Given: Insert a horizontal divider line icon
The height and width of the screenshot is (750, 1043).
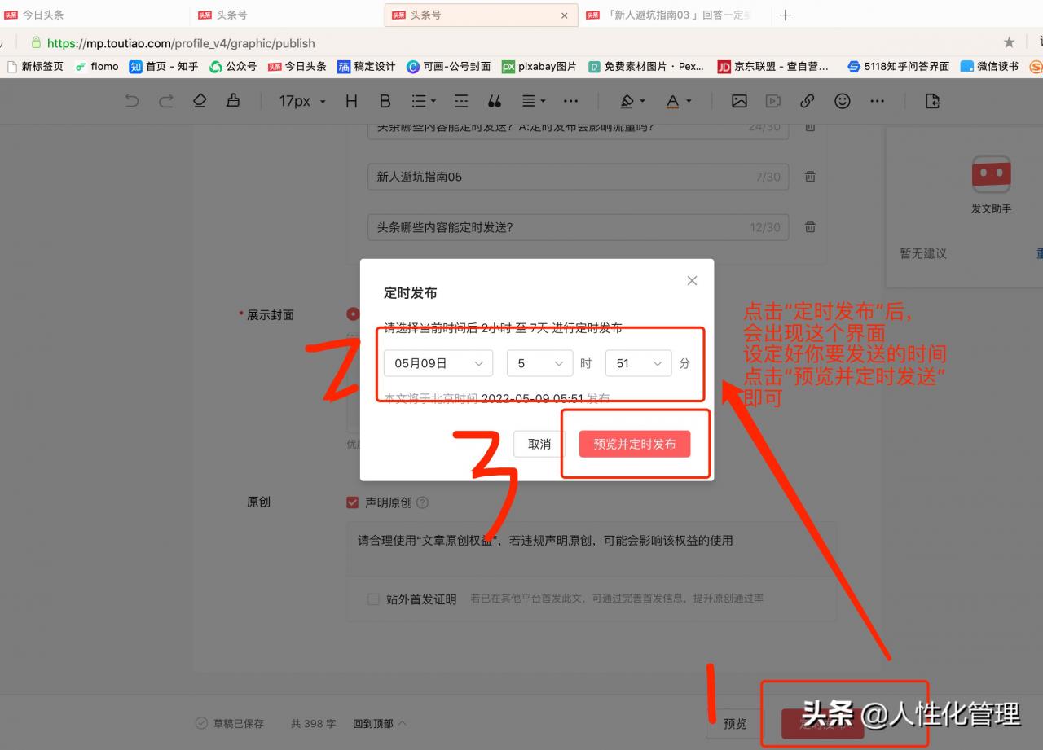Looking at the screenshot, I should point(461,101).
